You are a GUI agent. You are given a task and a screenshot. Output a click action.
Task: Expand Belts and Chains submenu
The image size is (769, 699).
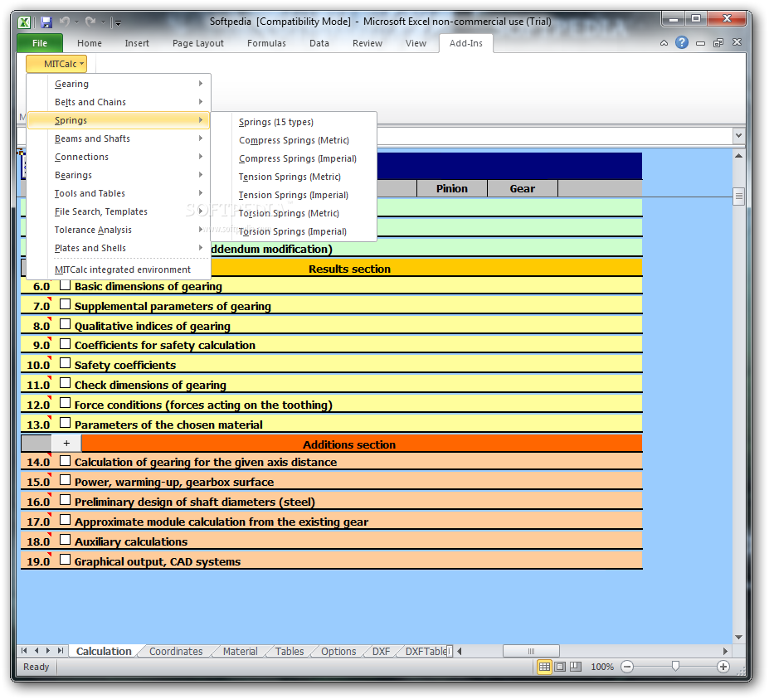pos(119,102)
